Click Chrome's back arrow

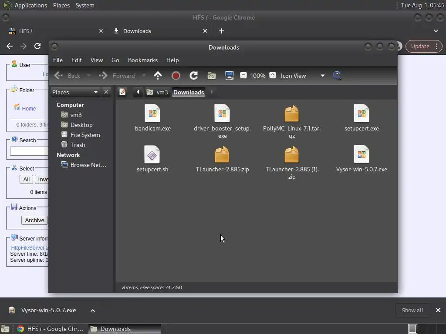(10, 46)
